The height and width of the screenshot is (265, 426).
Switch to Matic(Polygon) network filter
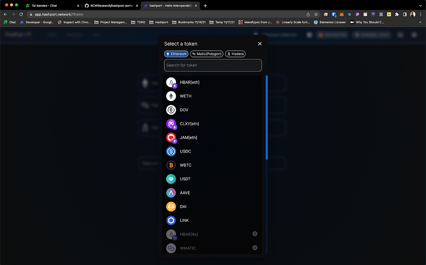(x=207, y=54)
